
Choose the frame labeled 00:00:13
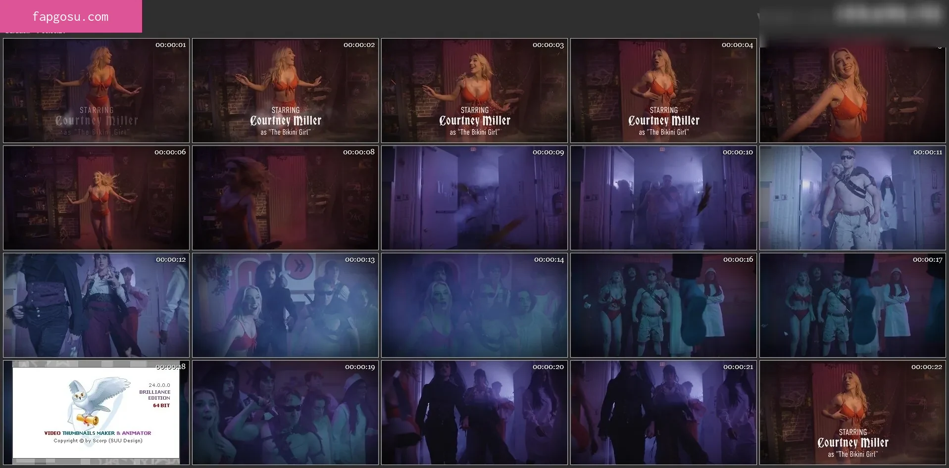285,305
